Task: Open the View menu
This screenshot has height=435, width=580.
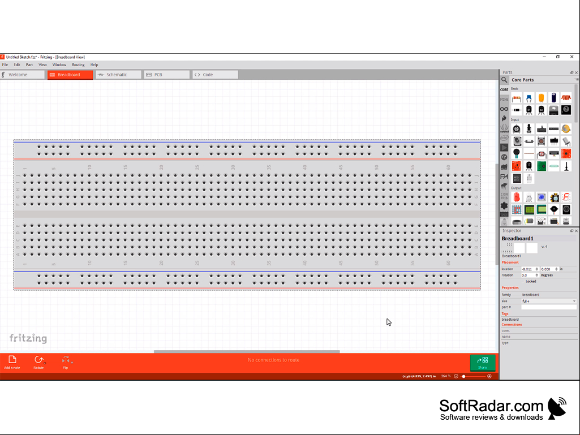Action: [42, 64]
